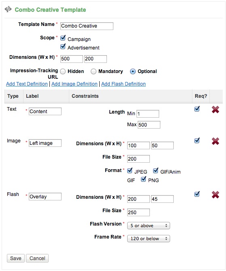This screenshot has height=271, width=226.
Task: Click the Max length field
Action: tap(149, 125)
